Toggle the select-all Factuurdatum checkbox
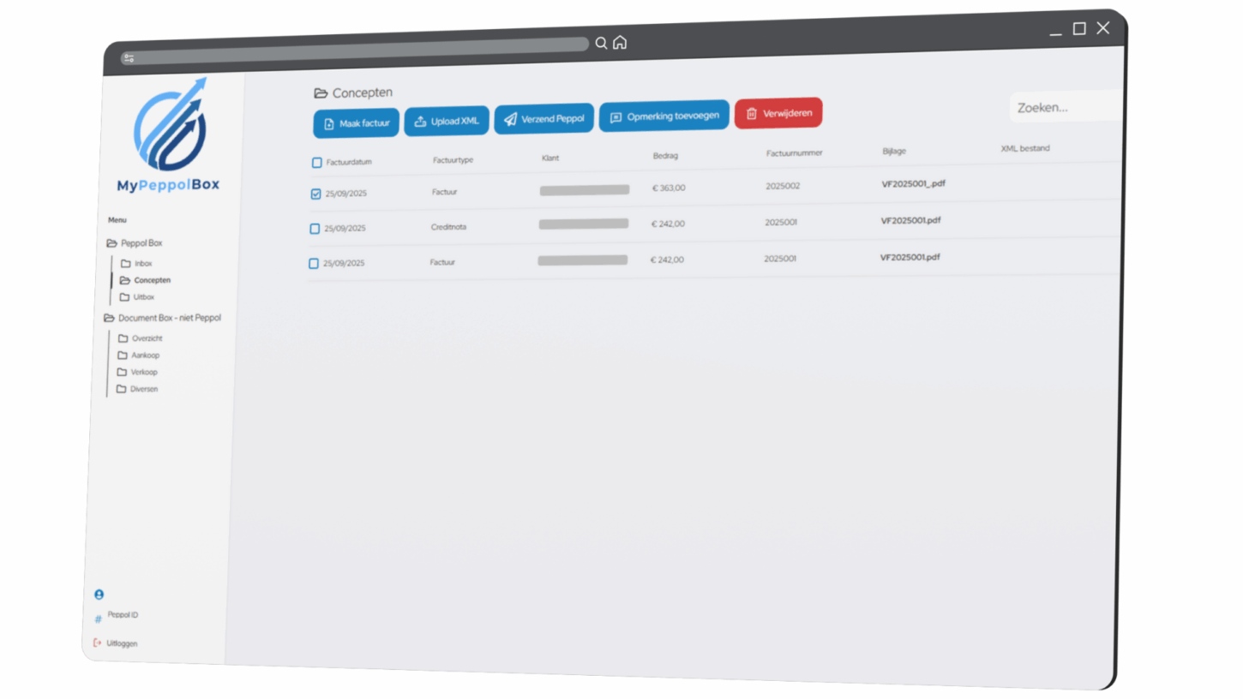The width and height of the screenshot is (1243, 699). pos(317,163)
